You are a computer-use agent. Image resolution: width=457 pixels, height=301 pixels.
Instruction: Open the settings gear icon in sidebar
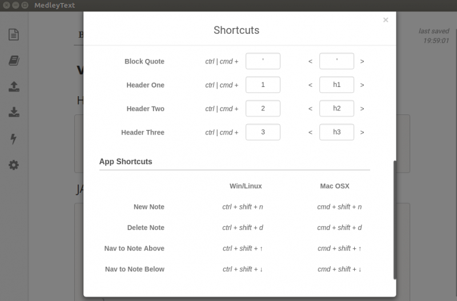pos(14,165)
